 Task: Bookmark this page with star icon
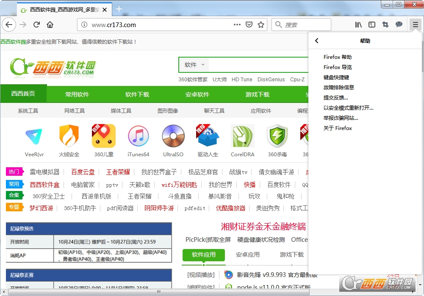click(x=261, y=25)
